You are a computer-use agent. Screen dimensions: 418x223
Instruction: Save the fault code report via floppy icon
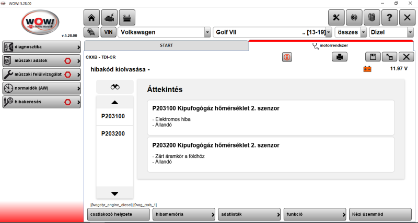(371, 57)
